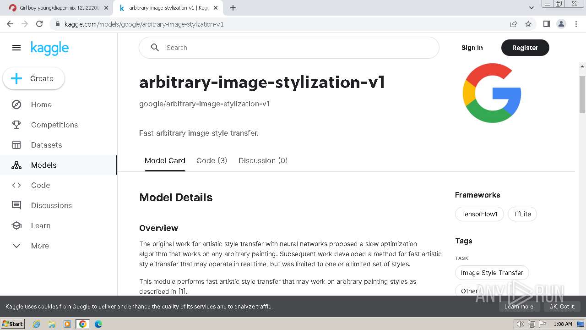Open the Windows Start menu
This screenshot has width=586, height=330.
(12, 324)
